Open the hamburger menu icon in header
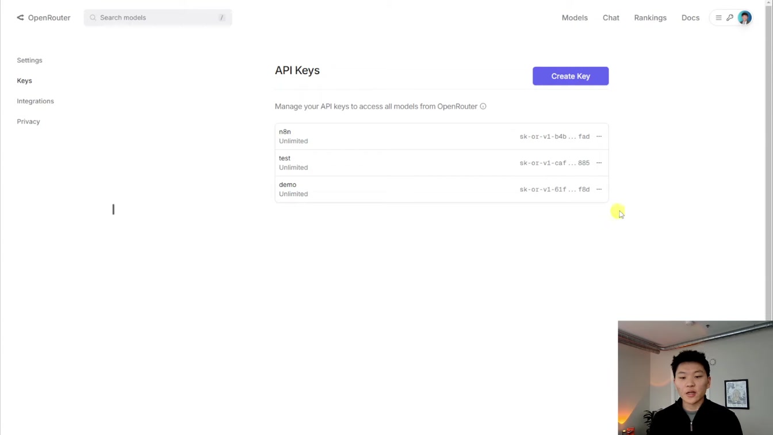This screenshot has width=773, height=435. pyautogui.click(x=718, y=18)
